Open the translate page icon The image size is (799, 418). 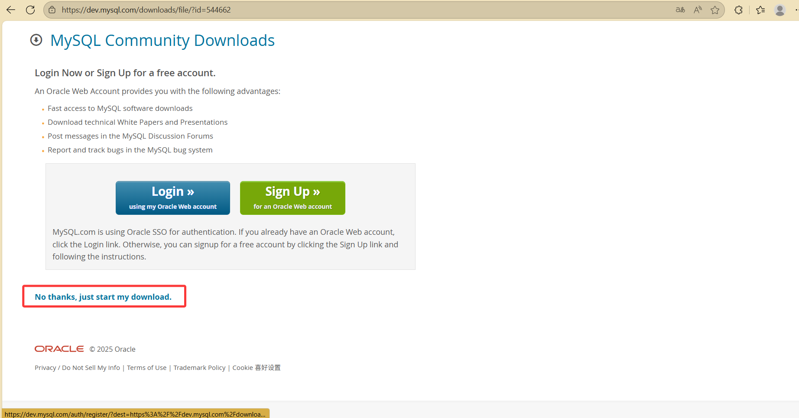680,10
